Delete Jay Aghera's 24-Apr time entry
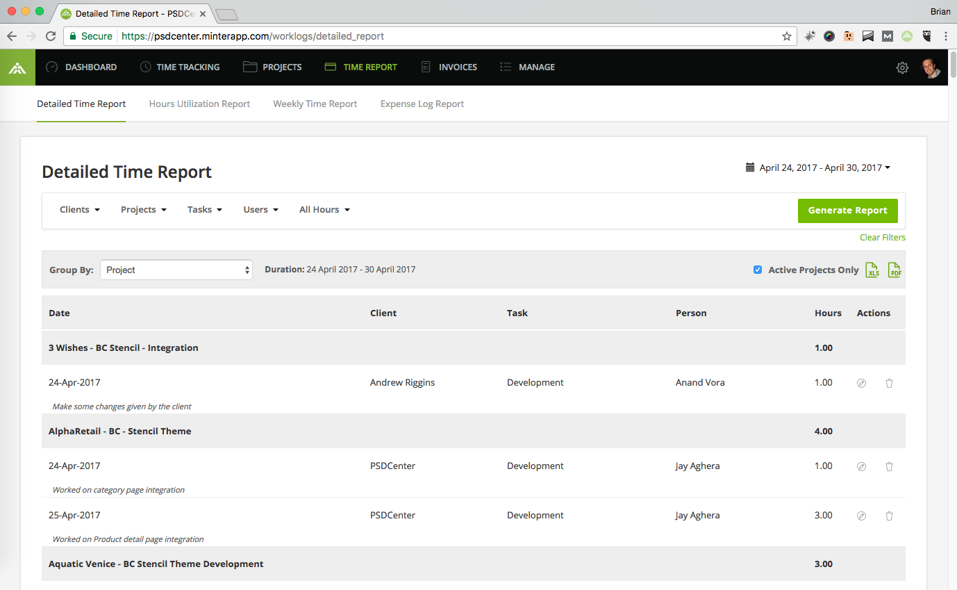 889,466
